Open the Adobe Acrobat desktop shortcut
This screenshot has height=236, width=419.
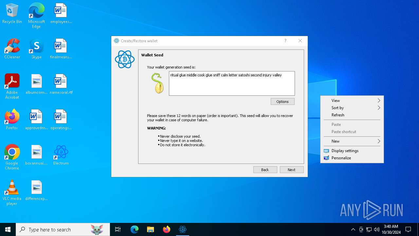coord(12,87)
